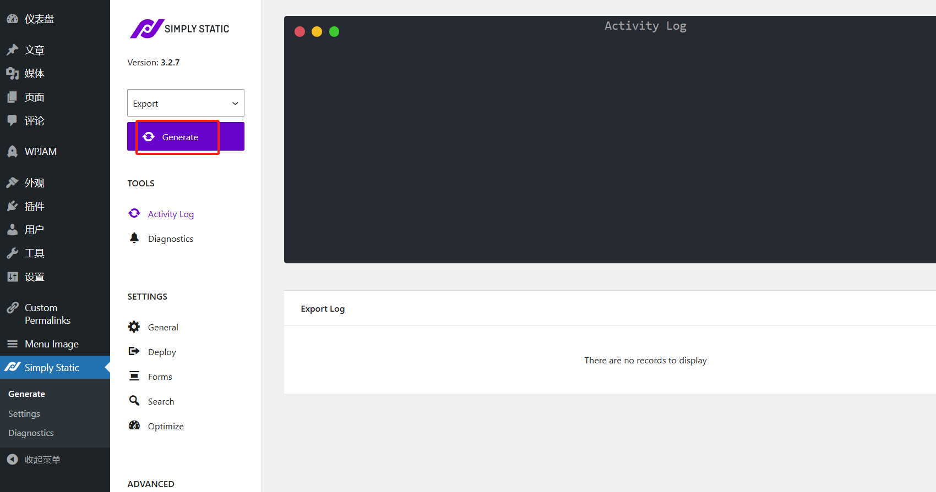Click the Export Log heading

coord(323,308)
